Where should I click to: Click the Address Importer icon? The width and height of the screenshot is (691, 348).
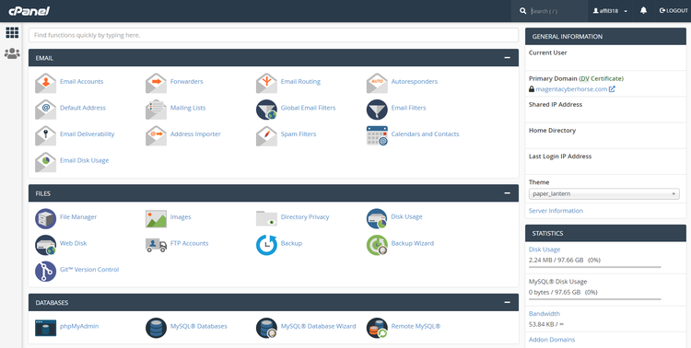point(156,136)
